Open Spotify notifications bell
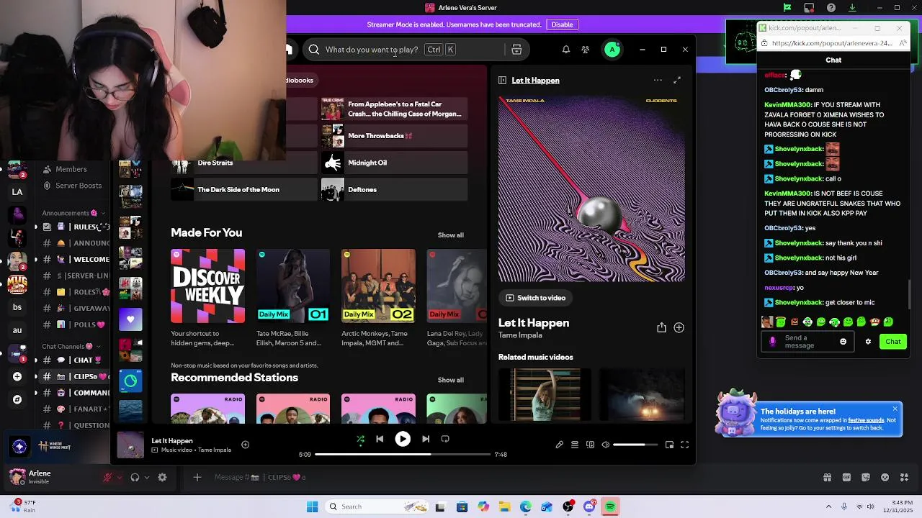This screenshot has height=518, width=922. click(566, 50)
